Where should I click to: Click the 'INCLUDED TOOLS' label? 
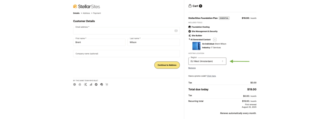tap(195, 23)
